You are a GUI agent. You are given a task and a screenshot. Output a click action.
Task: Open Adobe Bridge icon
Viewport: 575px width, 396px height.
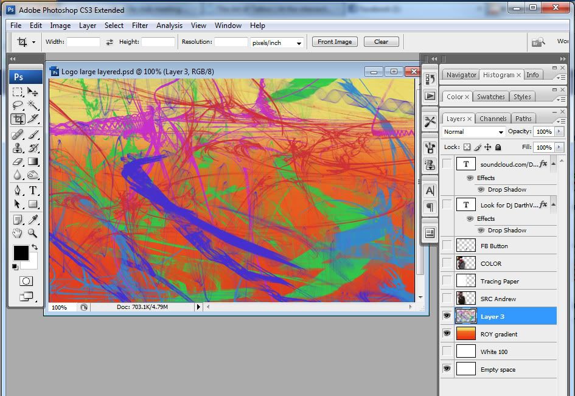tap(538, 42)
